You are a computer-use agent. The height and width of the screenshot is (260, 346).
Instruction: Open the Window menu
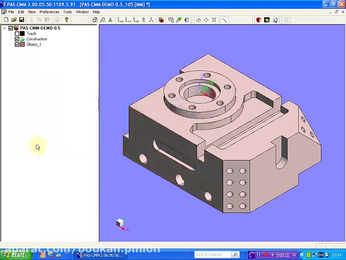[x=82, y=12]
